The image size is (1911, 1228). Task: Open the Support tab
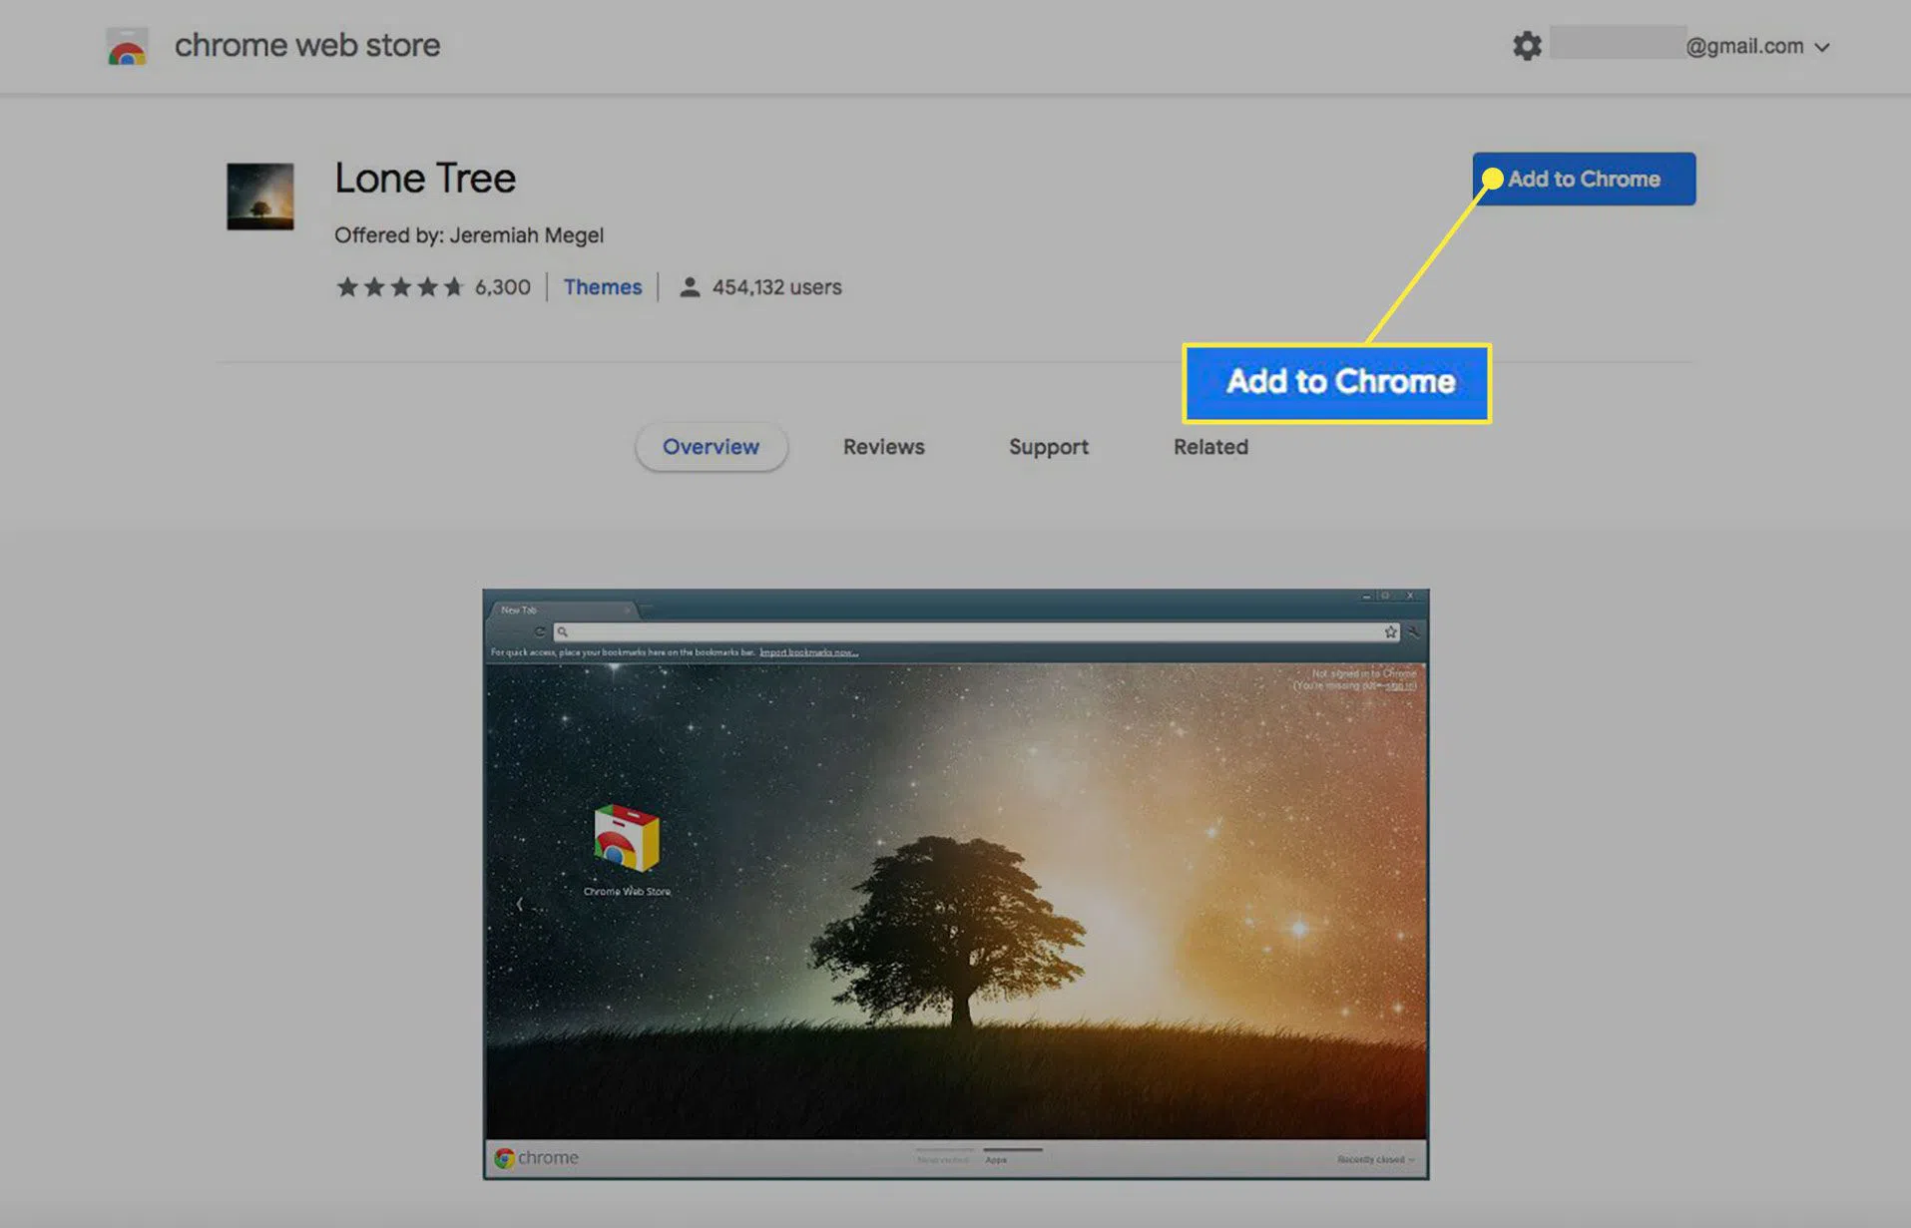click(1048, 447)
